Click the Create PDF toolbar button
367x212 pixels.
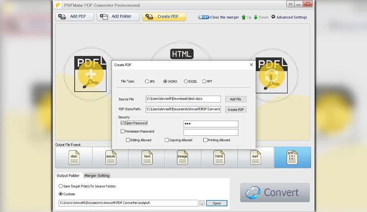(x=164, y=17)
